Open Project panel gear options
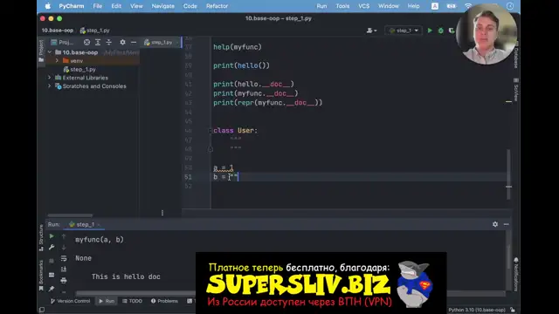559x314 pixels. click(122, 43)
